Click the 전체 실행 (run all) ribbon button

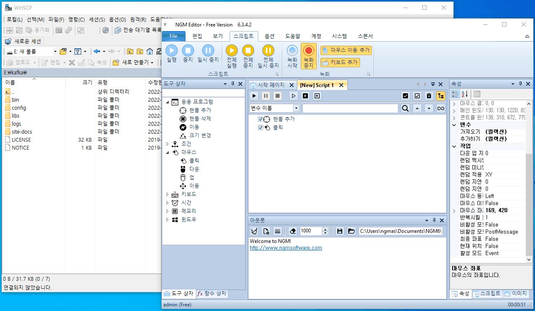232,56
